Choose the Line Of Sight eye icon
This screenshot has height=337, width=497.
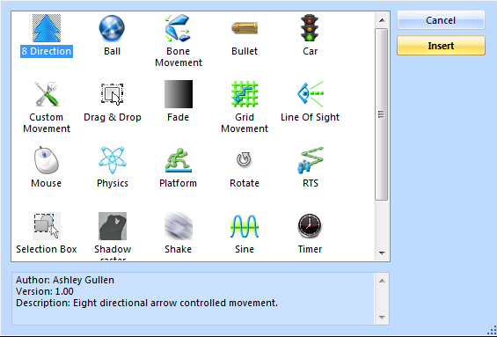(311, 94)
